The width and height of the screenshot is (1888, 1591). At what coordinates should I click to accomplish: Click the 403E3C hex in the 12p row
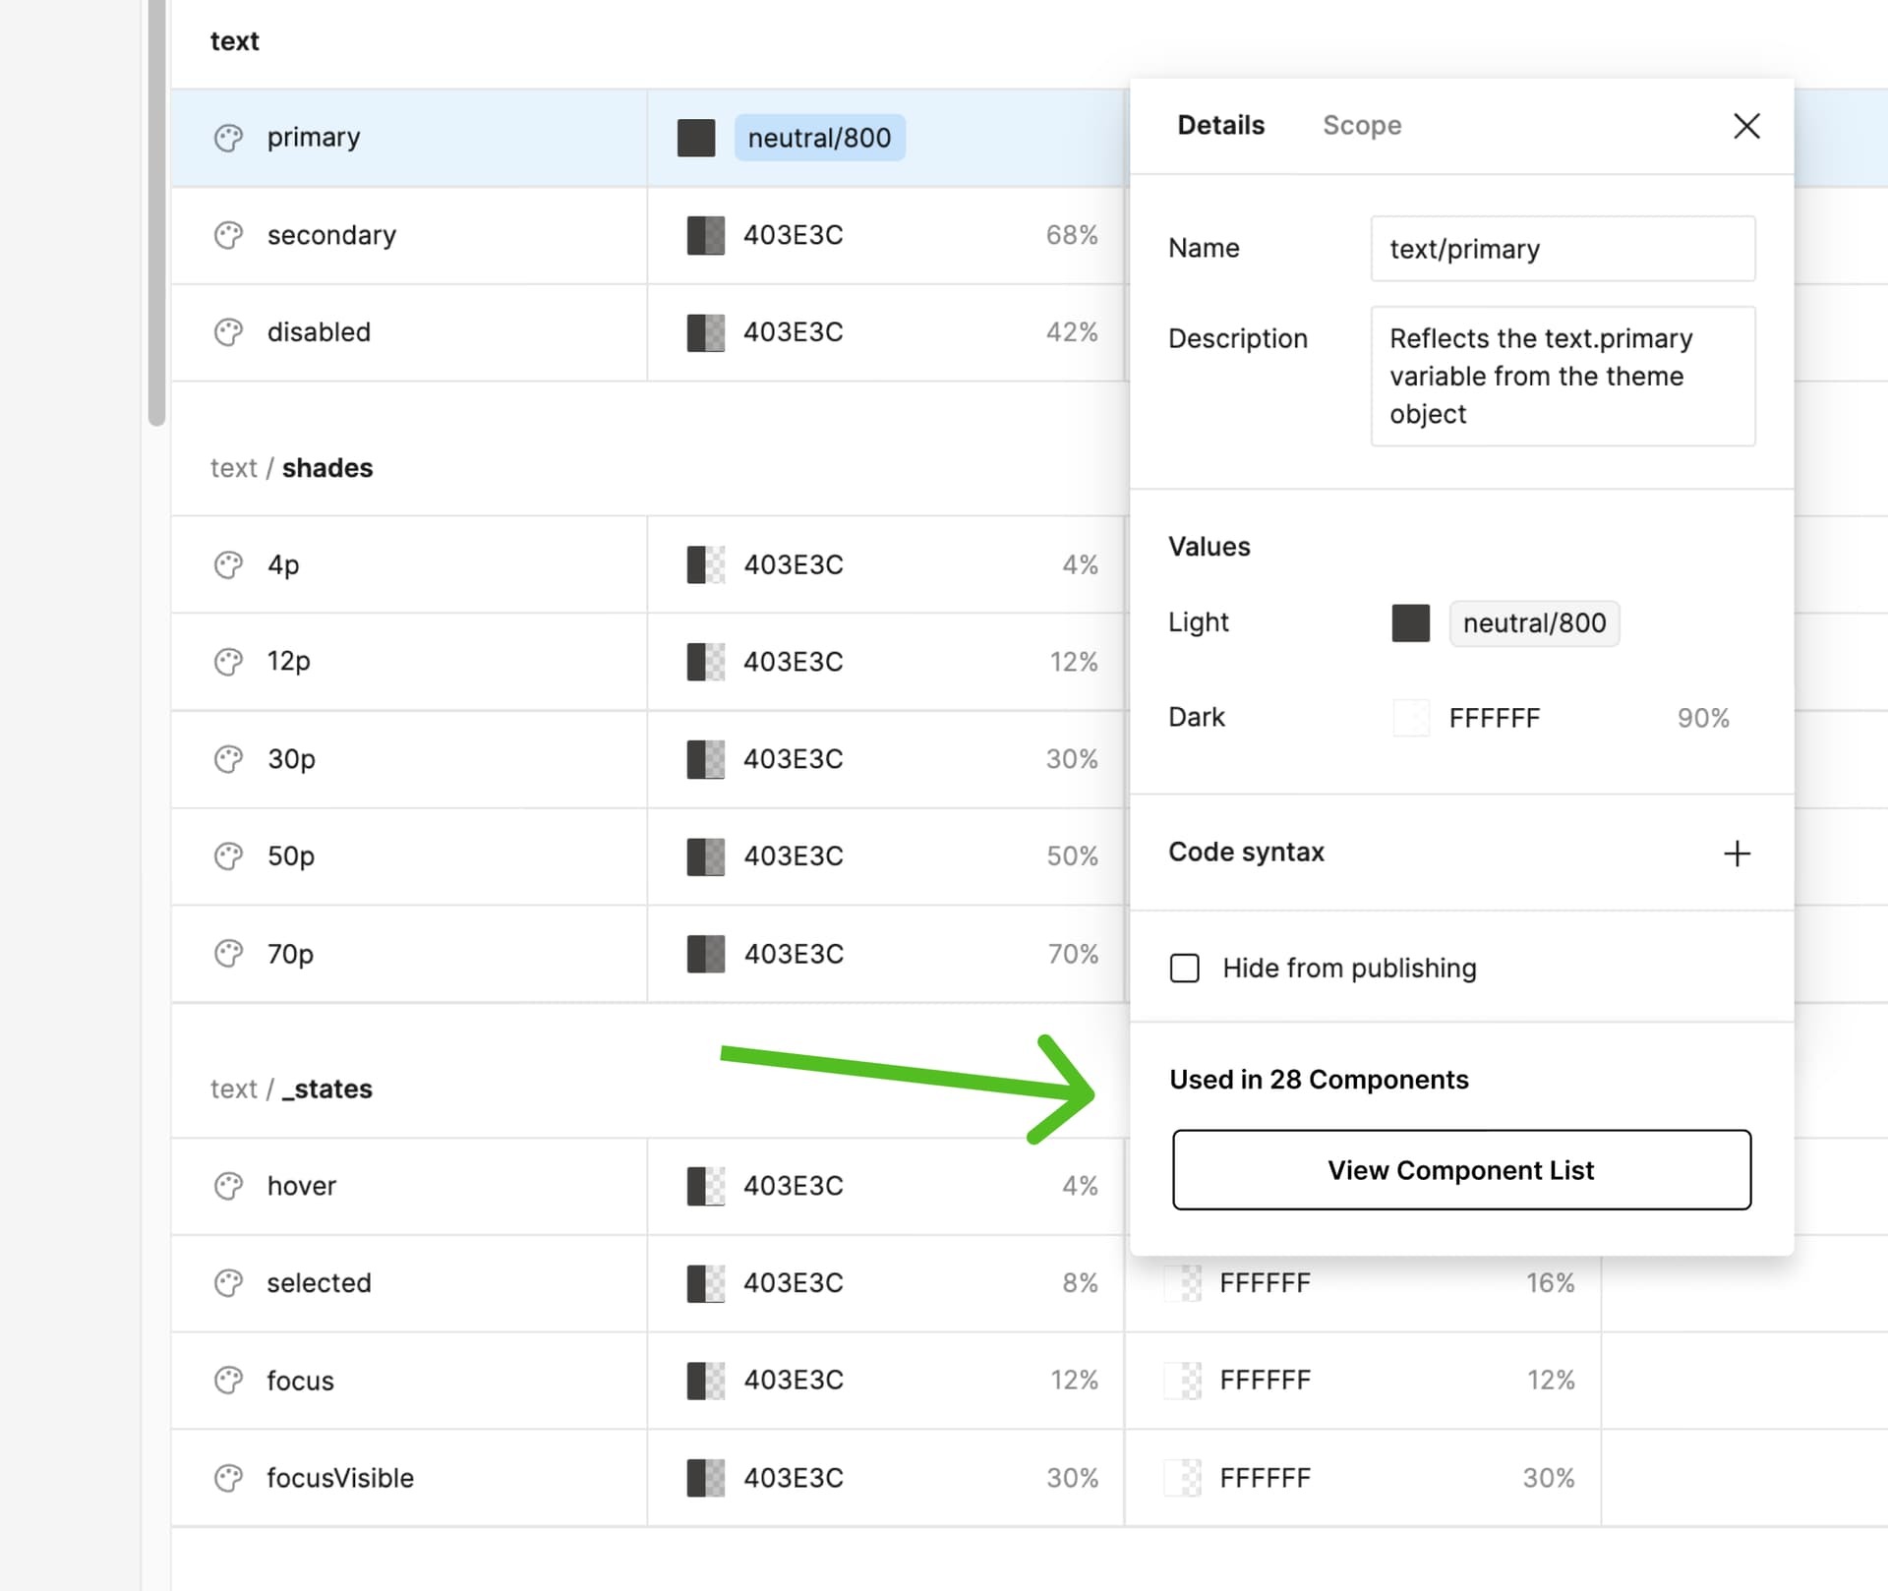click(794, 662)
